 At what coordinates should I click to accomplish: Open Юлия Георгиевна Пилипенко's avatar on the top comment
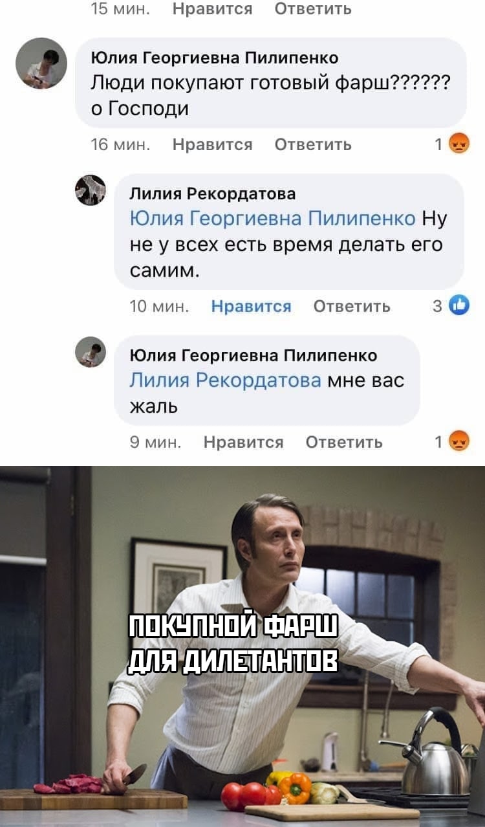pos(41,63)
